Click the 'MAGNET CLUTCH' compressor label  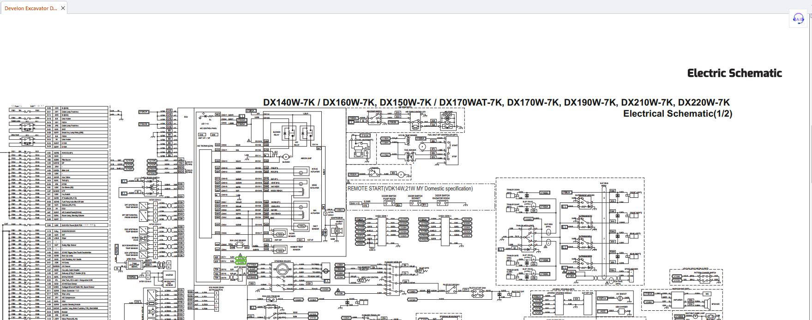tap(339, 223)
